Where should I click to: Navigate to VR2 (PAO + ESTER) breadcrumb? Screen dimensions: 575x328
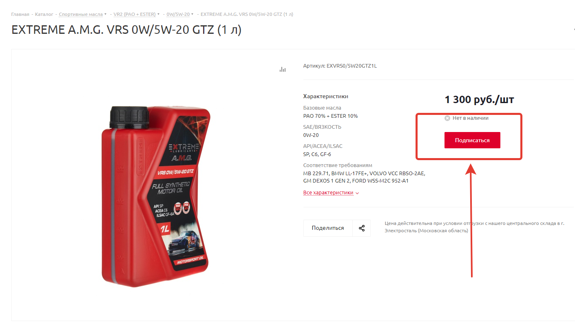tap(135, 14)
